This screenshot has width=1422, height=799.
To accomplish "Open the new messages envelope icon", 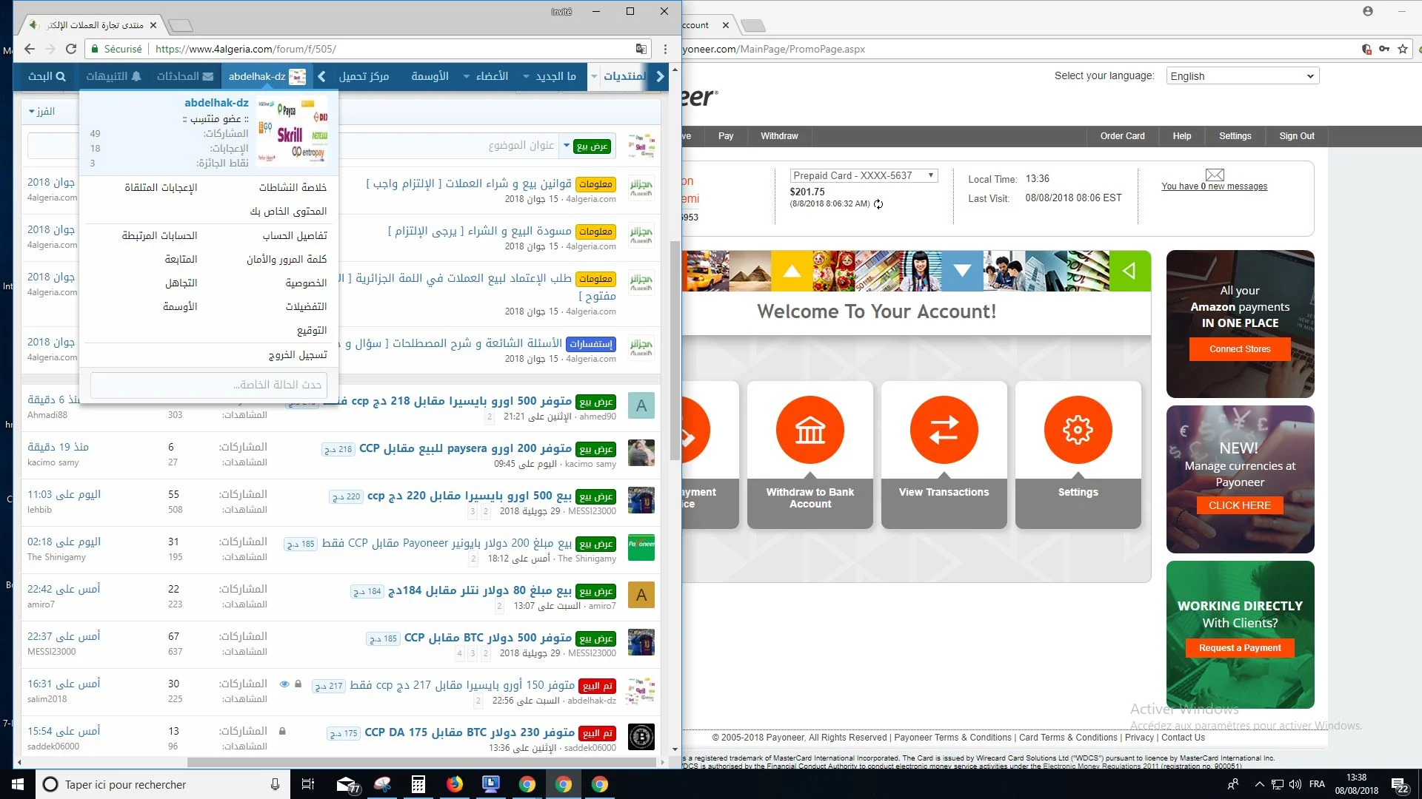I will point(1215,175).
